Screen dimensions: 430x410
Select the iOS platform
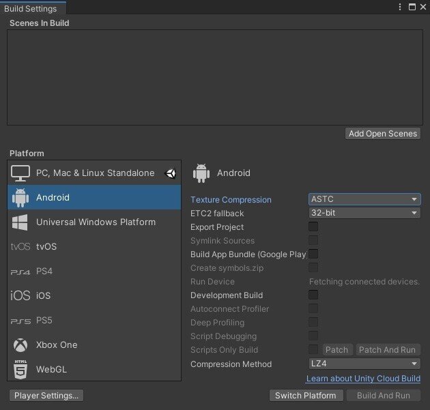pyautogui.click(x=94, y=295)
